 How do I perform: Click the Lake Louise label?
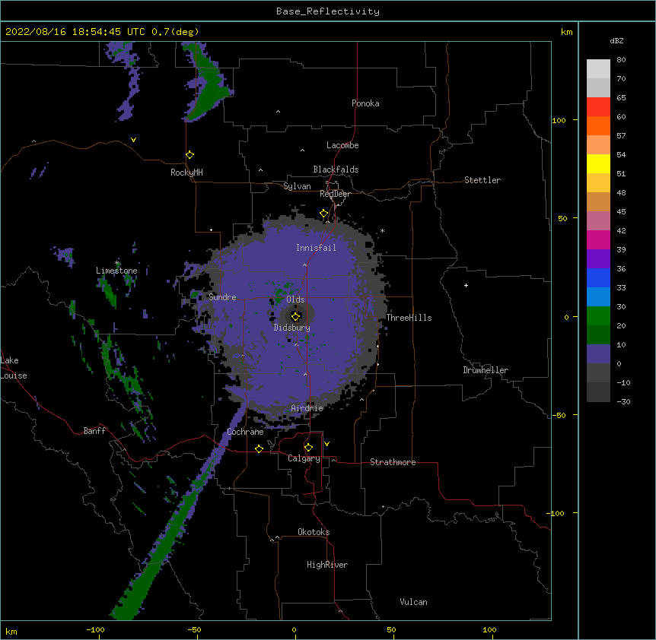[14, 368]
